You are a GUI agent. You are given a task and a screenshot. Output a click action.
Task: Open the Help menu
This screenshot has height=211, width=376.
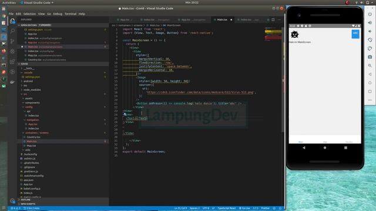point(82,14)
